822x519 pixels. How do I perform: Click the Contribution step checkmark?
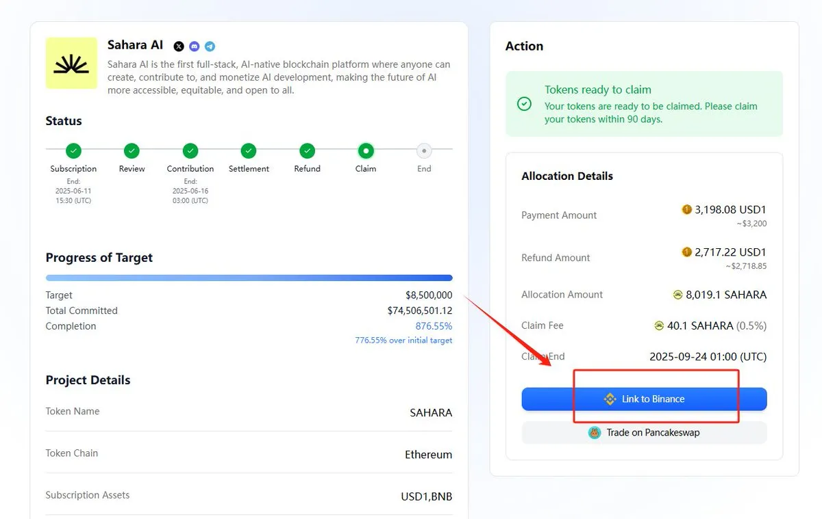[190, 150]
